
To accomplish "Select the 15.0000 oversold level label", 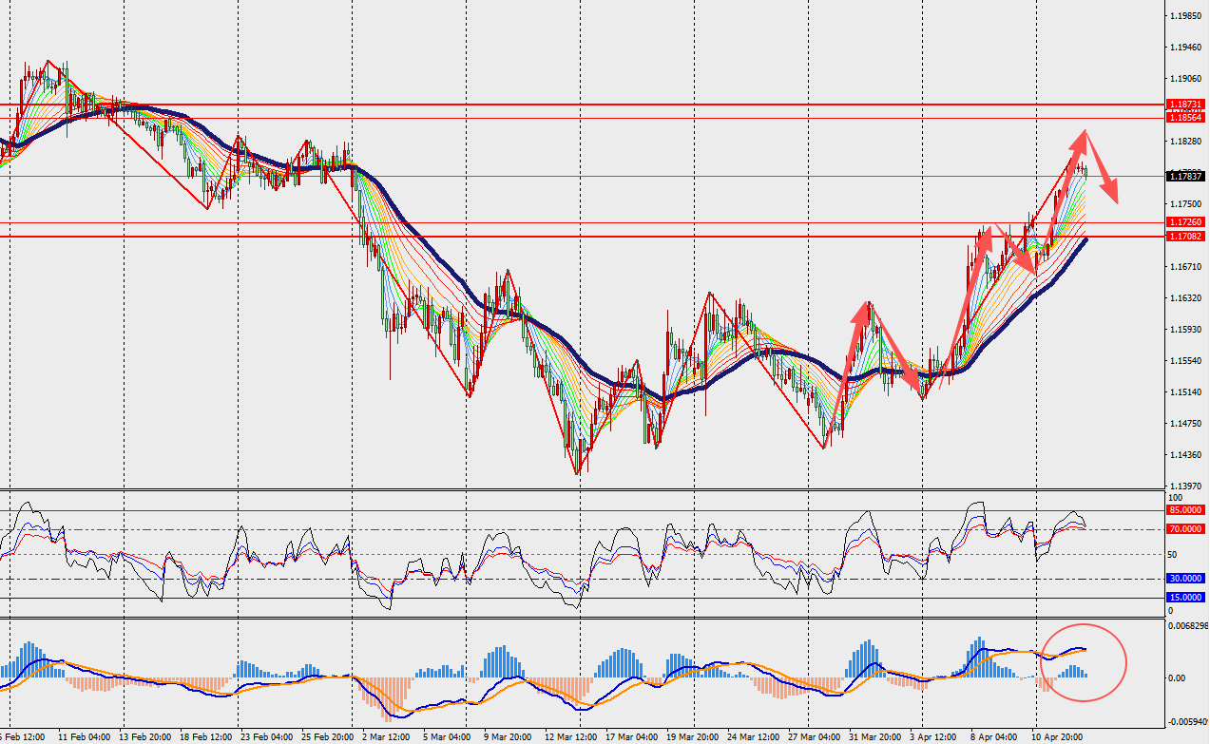I will tap(1188, 597).
